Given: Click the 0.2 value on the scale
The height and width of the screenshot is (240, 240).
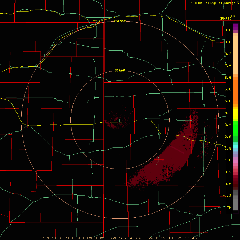Looking at the screenshot, I should tap(228, 172).
